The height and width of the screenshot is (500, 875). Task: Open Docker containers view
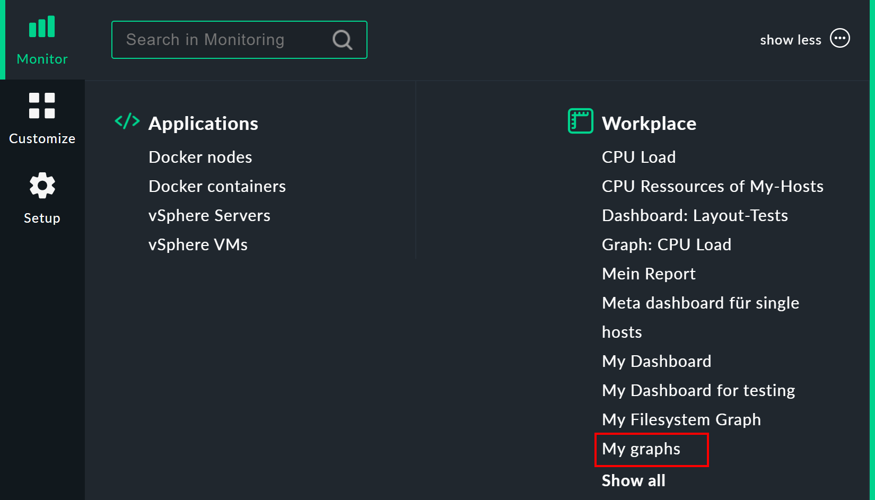pyautogui.click(x=217, y=186)
